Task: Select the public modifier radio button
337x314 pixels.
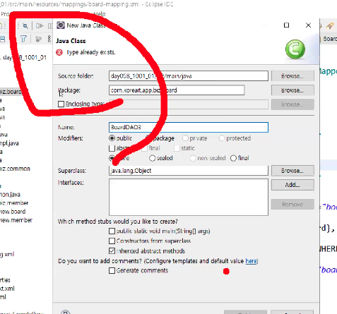Action: click(x=112, y=138)
